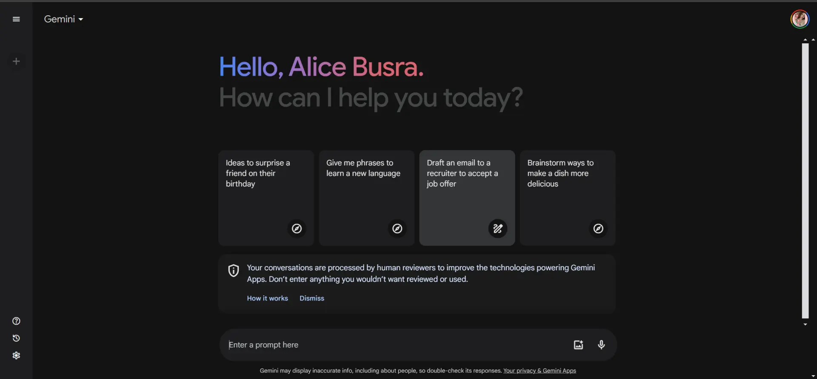Open the 'How it works' link
Image resolution: width=817 pixels, height=379 pixels.
267,298
